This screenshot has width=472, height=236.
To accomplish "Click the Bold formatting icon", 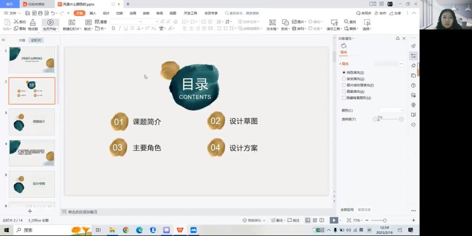I will click(x=113, y=29).
